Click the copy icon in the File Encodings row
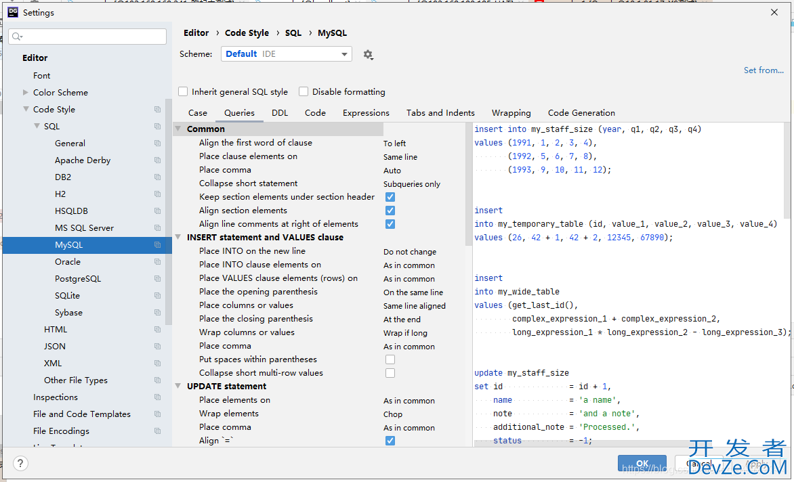 click(x=157, y=431)
